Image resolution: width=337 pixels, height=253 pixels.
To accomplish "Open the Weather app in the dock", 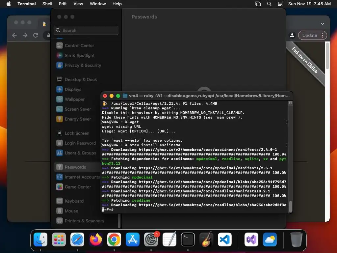I will tap(270, 239).
